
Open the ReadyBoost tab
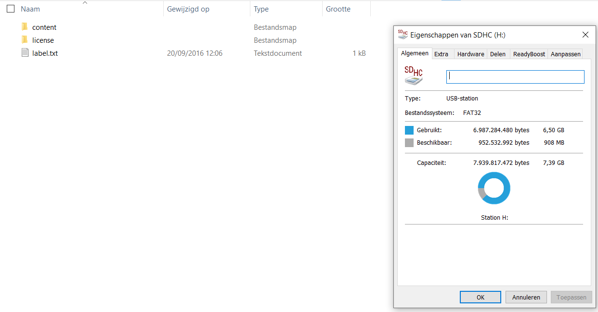point(529,54)
